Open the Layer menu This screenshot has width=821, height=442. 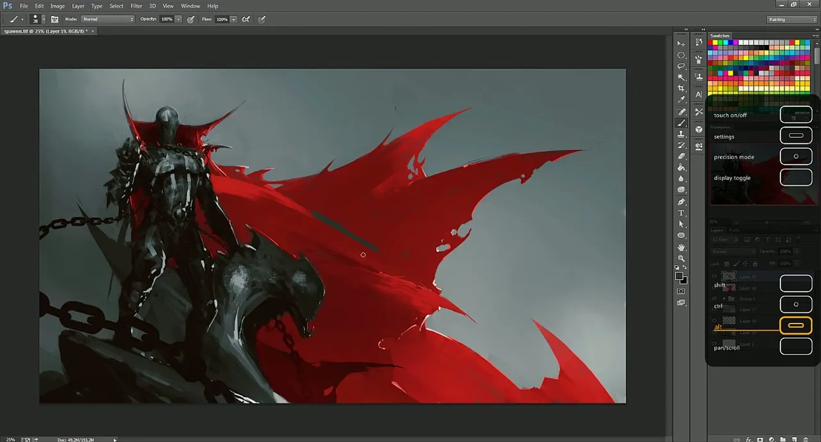pos(78,6)
